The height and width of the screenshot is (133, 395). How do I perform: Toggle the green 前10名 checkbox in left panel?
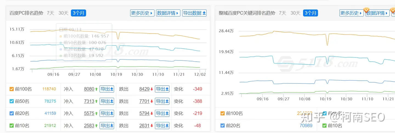click(12, 126)
